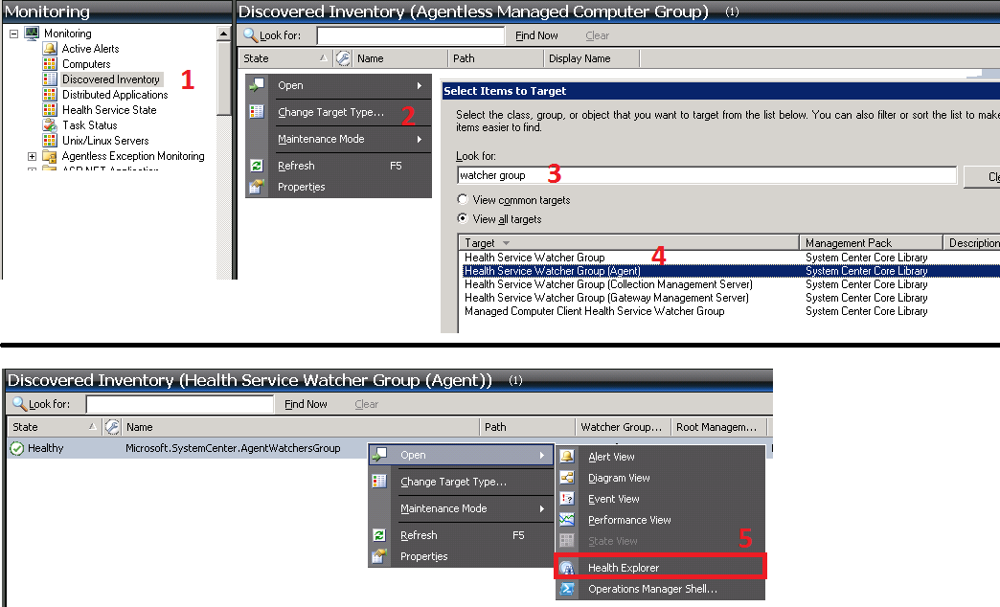
Task: Select the View all targets radio button
Action: [x=463, y=218]
